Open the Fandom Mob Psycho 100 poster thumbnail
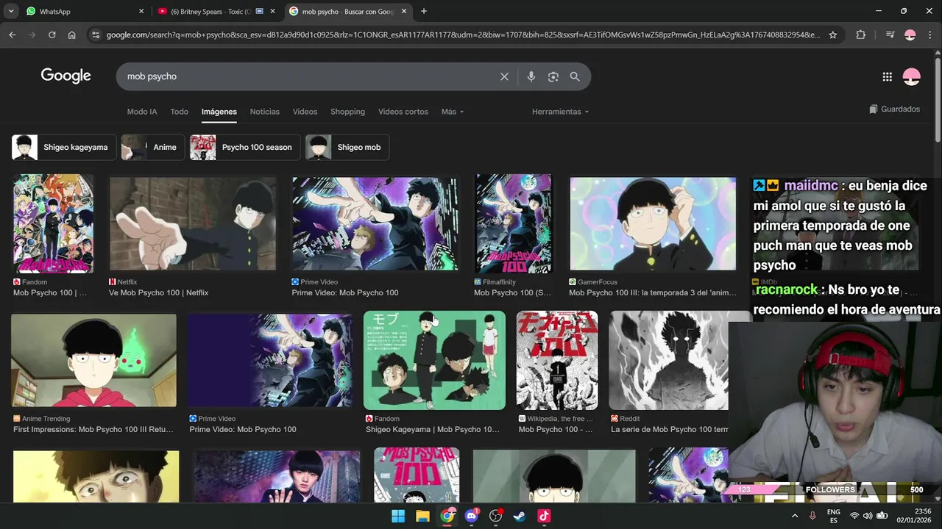The width and height of the screenshot is (942, 529). (53, 223)
